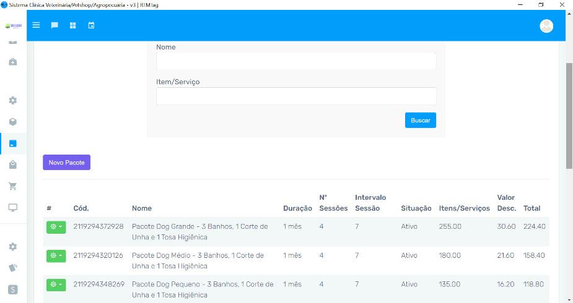Viewport: 573px width, 303px height.
Task: Click the user avatar in the top right
Action: point(546,25)
